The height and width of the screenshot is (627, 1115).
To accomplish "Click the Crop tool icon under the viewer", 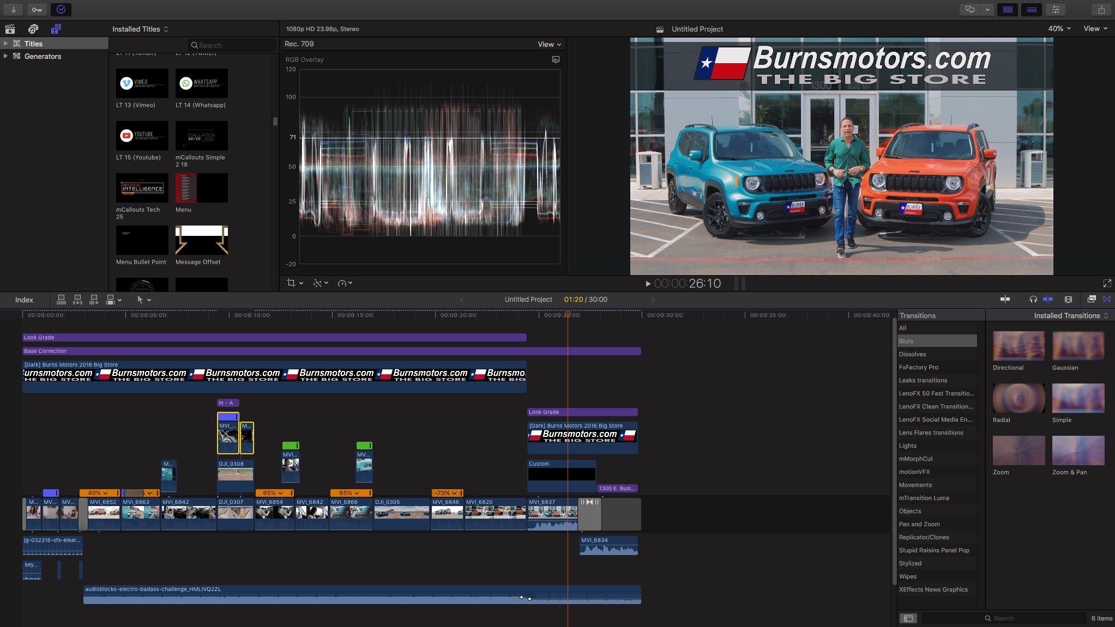I will click(291, 283).
